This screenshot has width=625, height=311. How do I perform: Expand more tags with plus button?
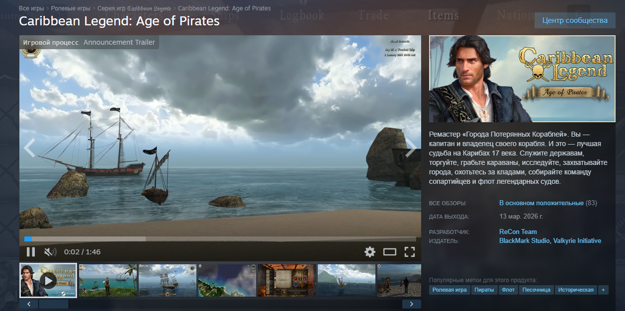point(603,290)
